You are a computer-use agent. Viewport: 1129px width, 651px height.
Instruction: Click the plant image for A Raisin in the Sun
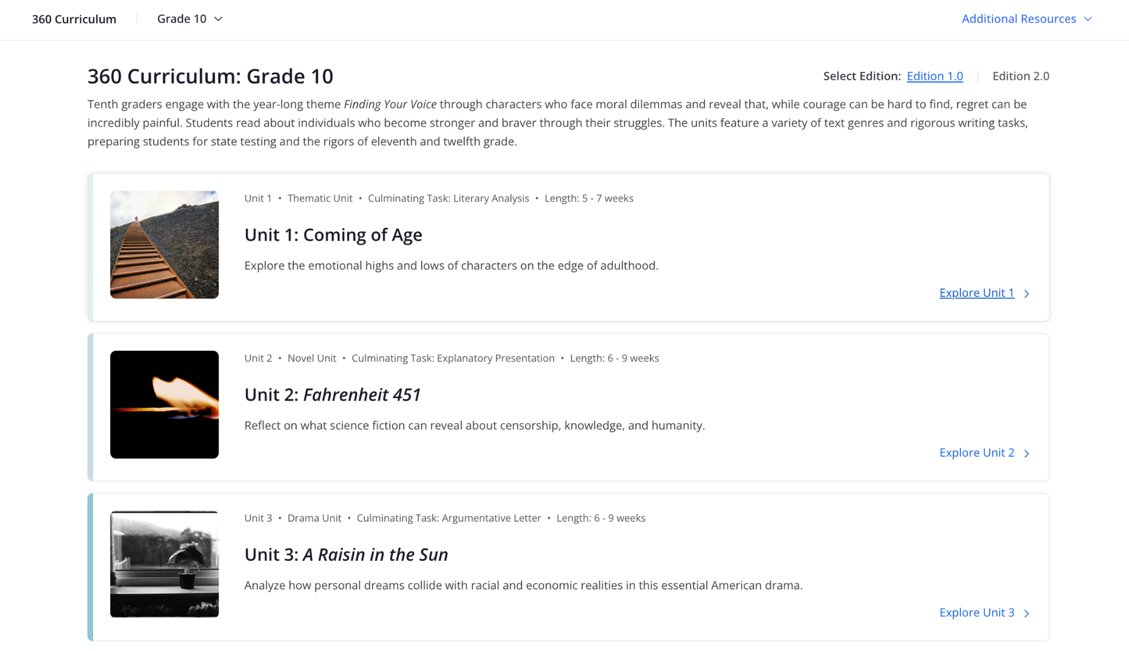pyautogui.click(x=164, y=565)
